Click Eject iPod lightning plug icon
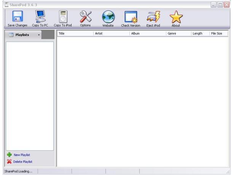Screen dimensions: 233x175 coord(153,17)
